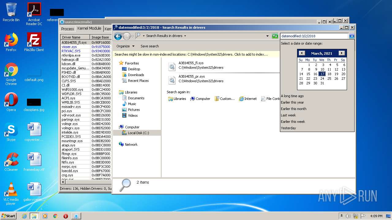Viewport: 392px width, 220px height.
Task: Search again on the Internet
Action: click(248, 99)
